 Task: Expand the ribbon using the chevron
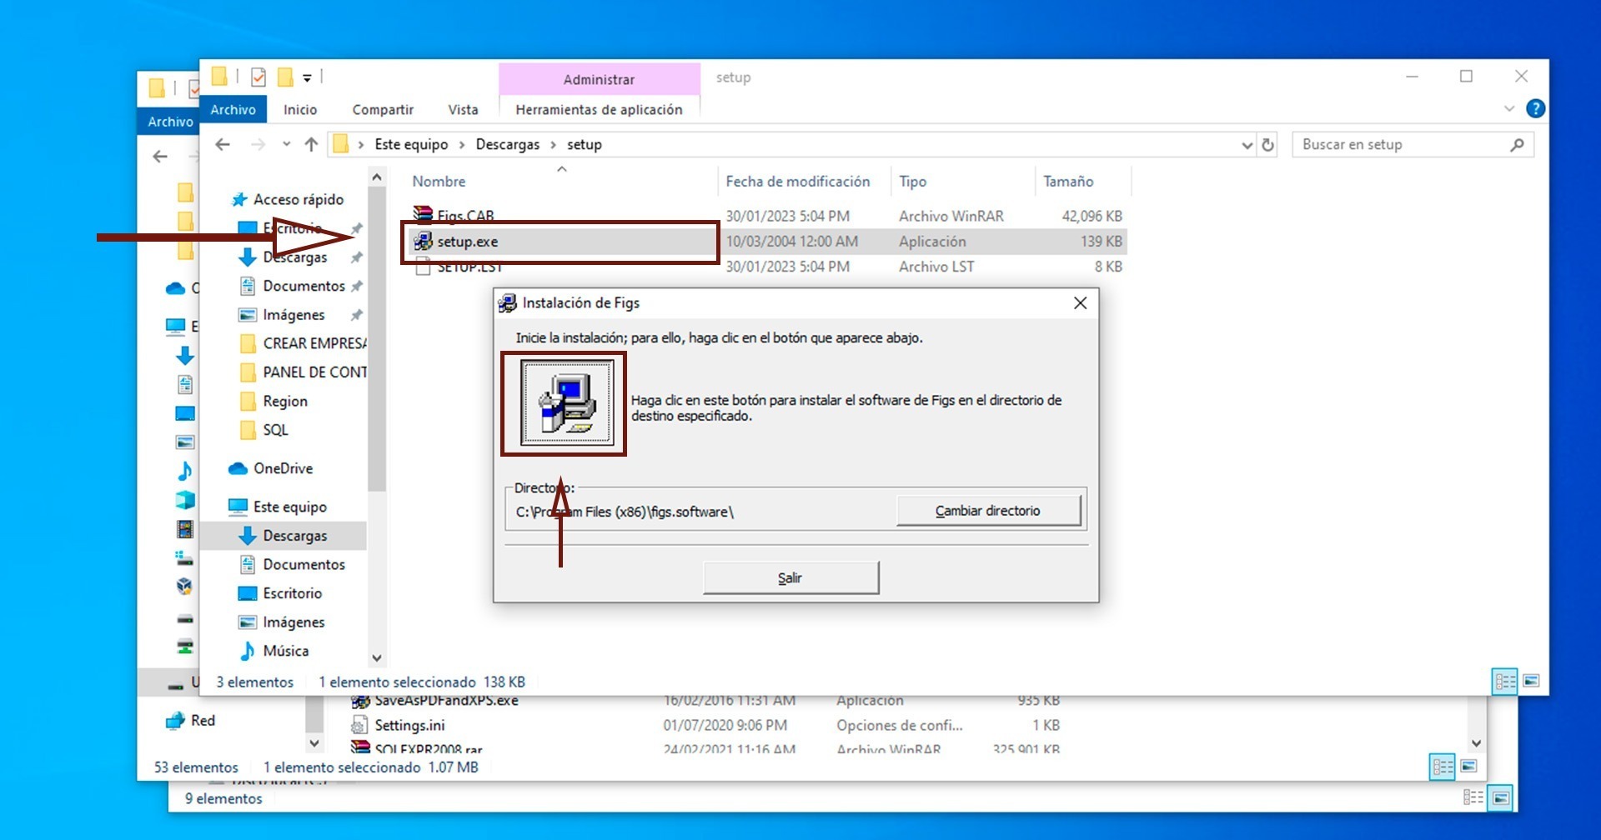pyautogui.click(x=1508, y=109)
